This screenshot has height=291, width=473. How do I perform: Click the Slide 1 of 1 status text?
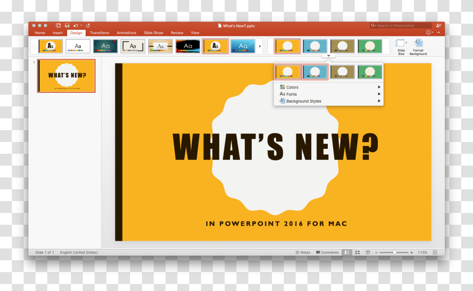(44, 252)
